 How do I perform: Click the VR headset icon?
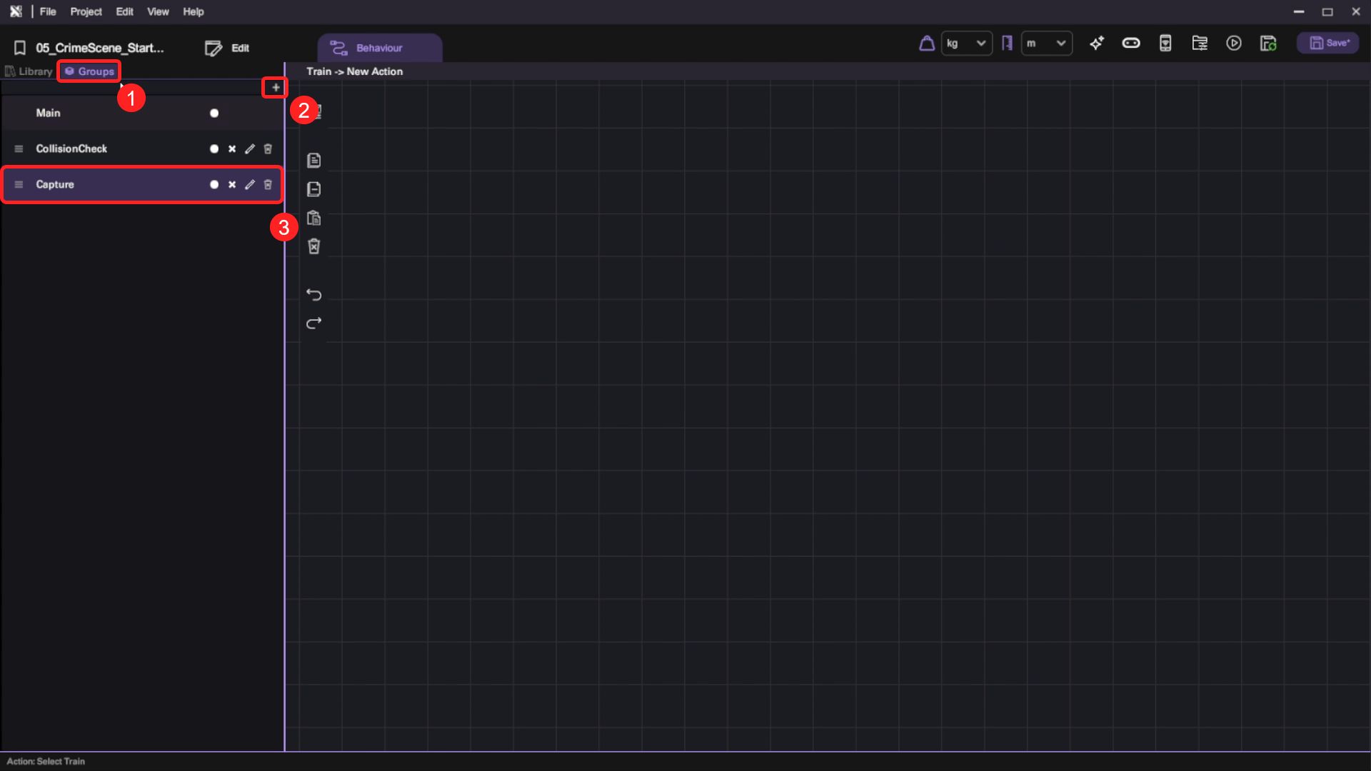click(1131, 44)
